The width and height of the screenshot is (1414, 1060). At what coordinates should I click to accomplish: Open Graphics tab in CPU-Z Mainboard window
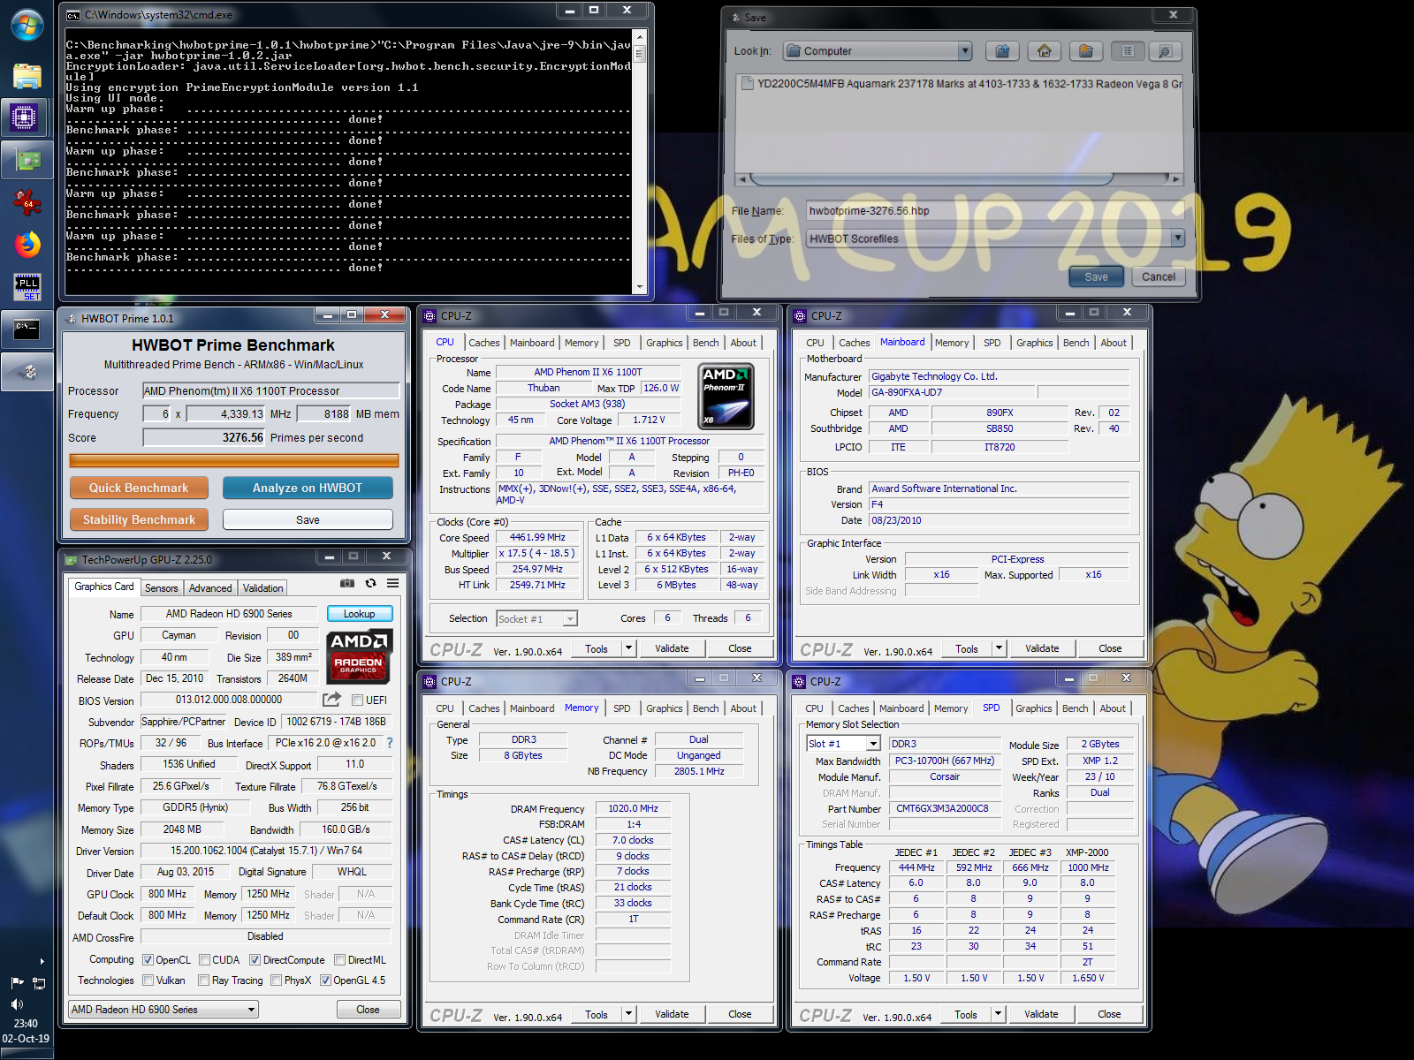[x=1034, y=343]
